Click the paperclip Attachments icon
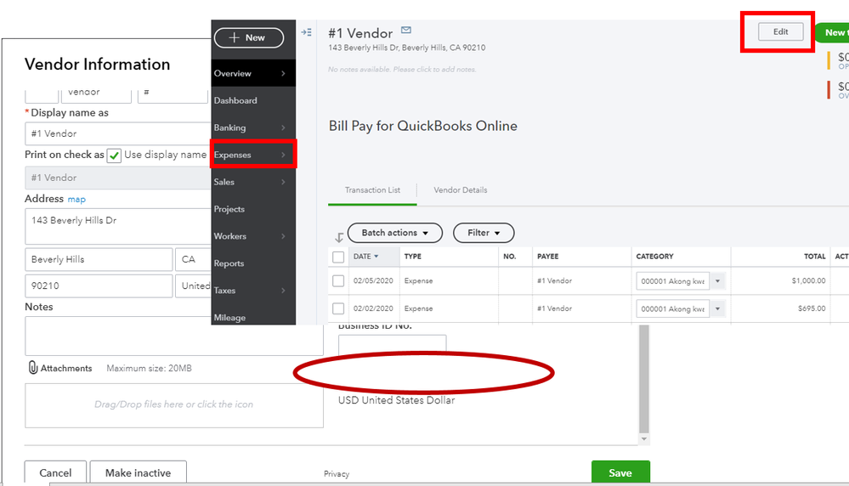Screen dimensions: 849x486 (32, 368)
